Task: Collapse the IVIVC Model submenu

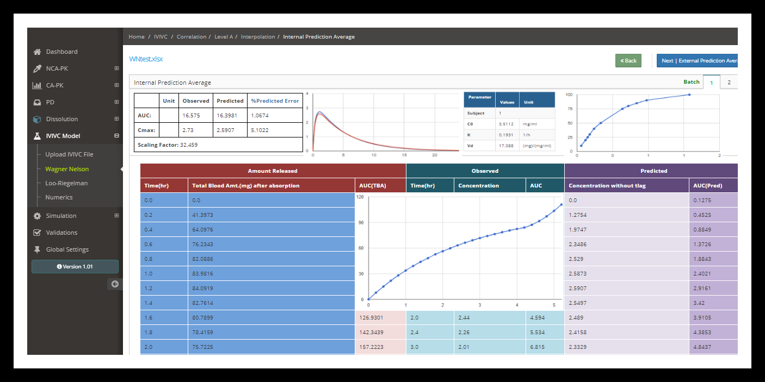Action: point(116,136)
